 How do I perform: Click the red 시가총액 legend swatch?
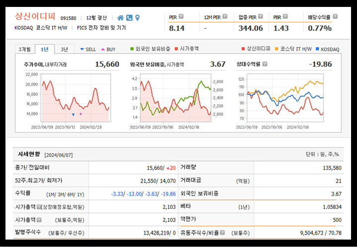pyautogui.click(x=176, y=49)
